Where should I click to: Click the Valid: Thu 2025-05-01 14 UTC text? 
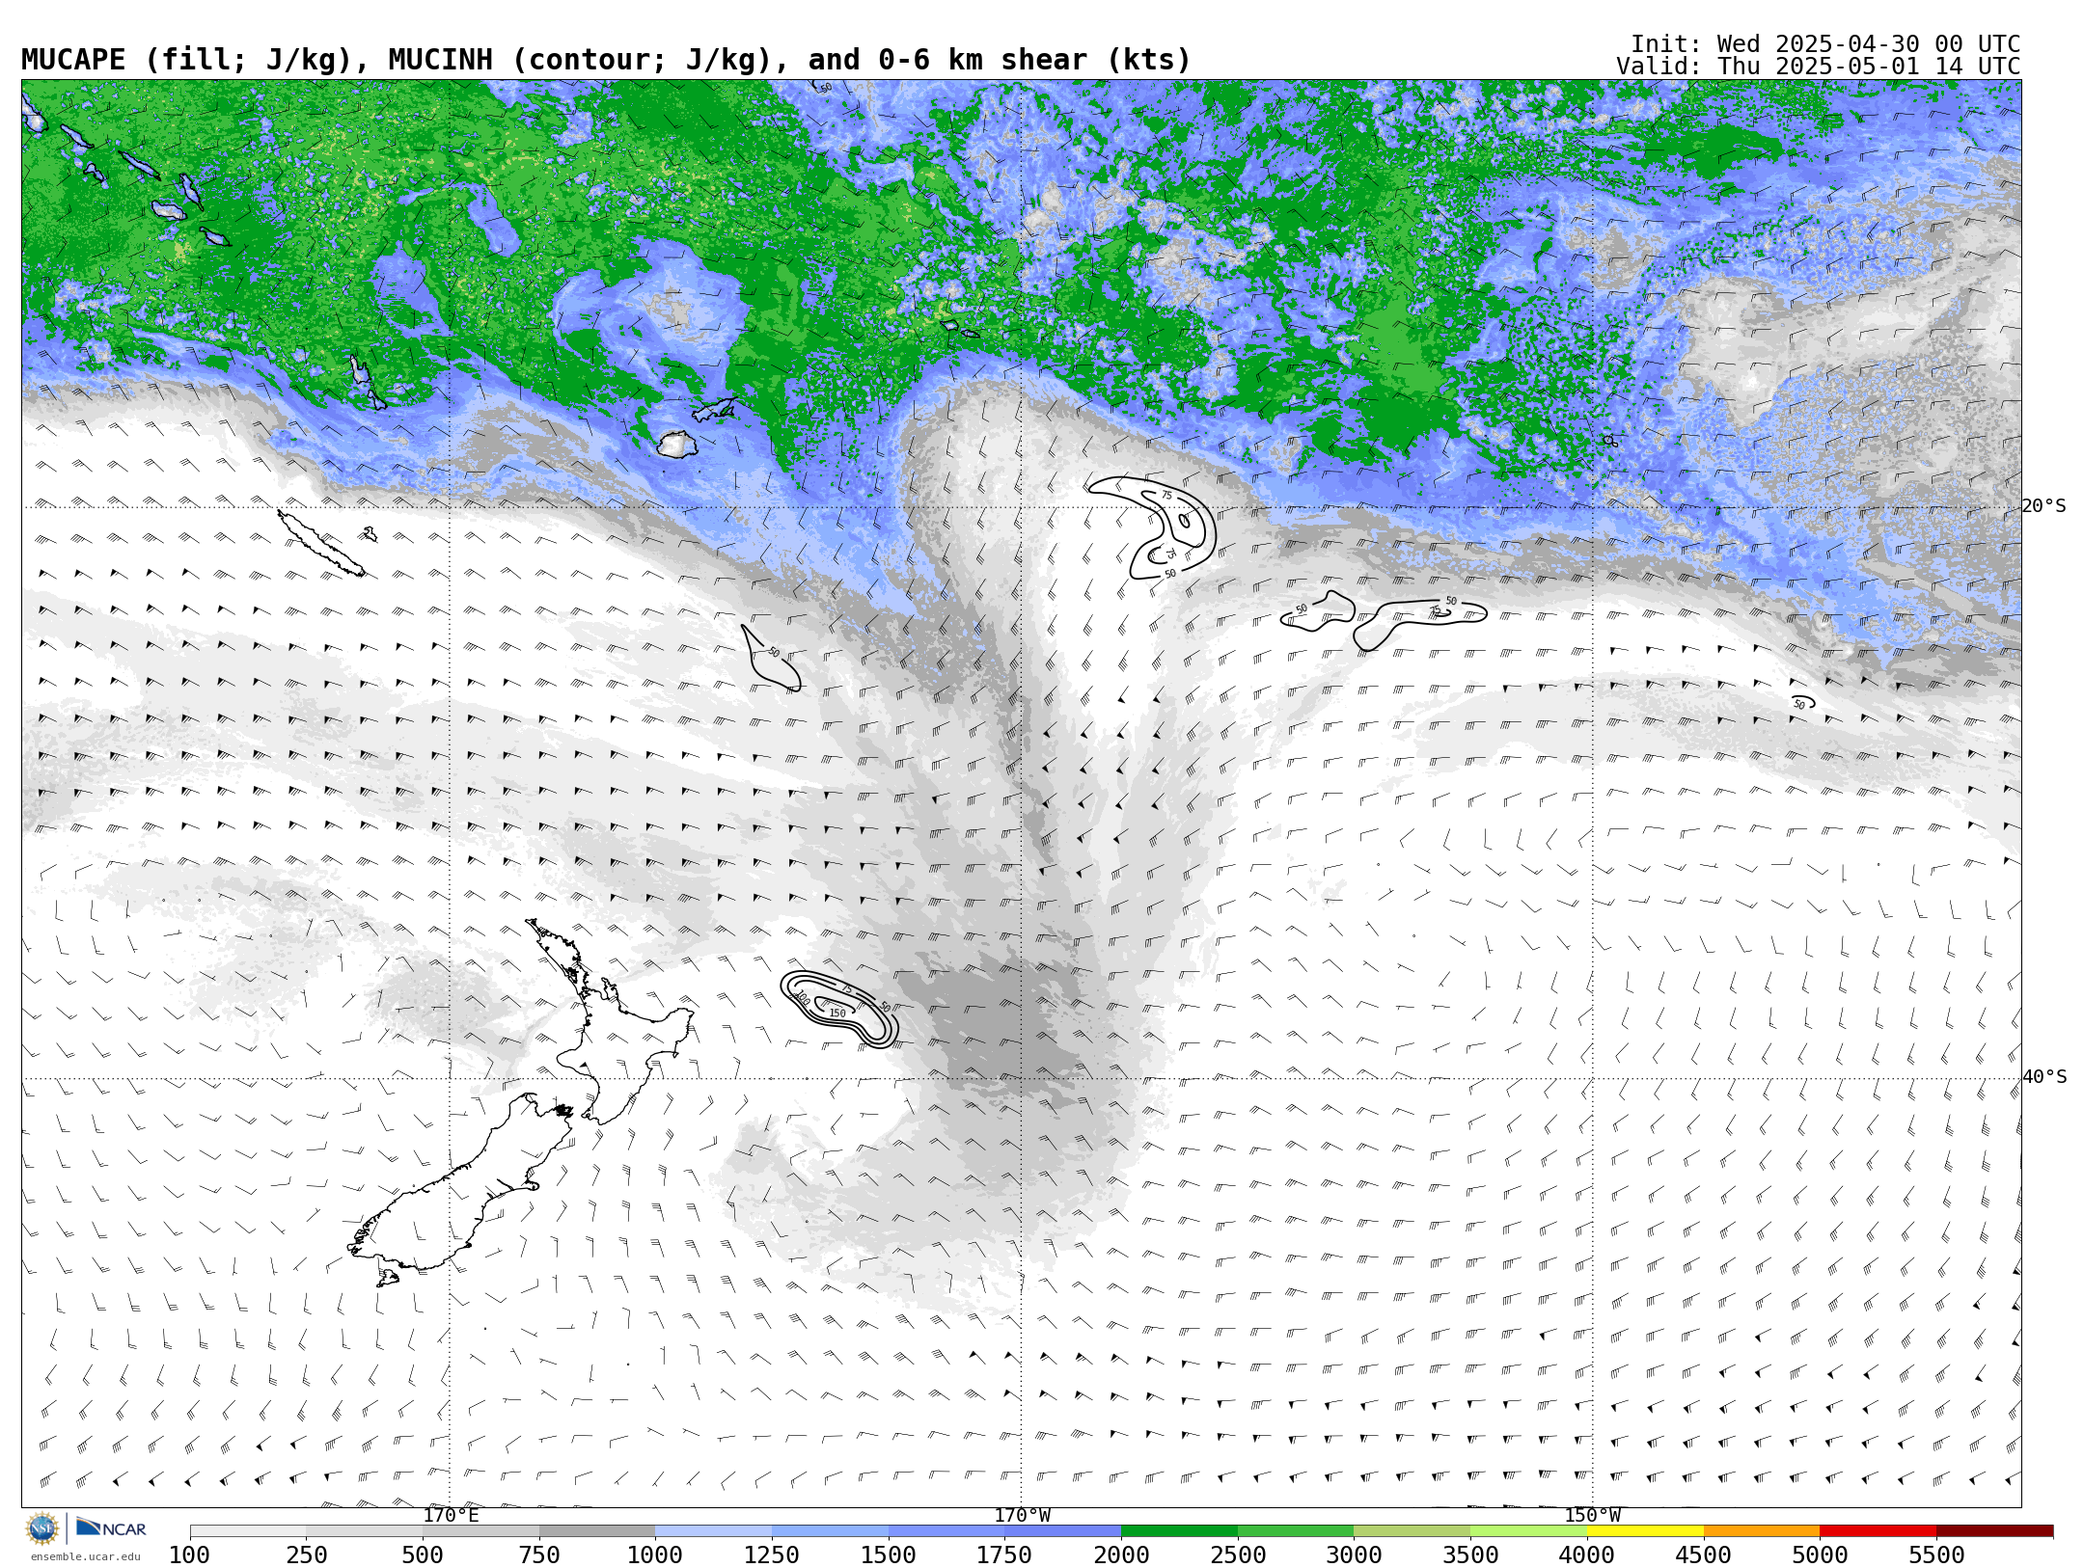(x=1818, y=67)
